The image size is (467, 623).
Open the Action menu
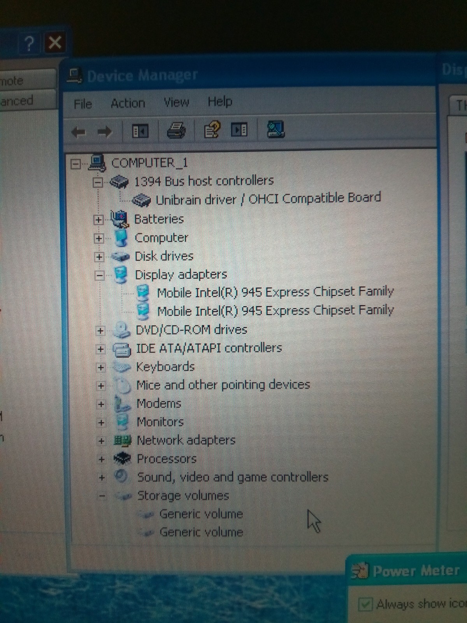128,103
